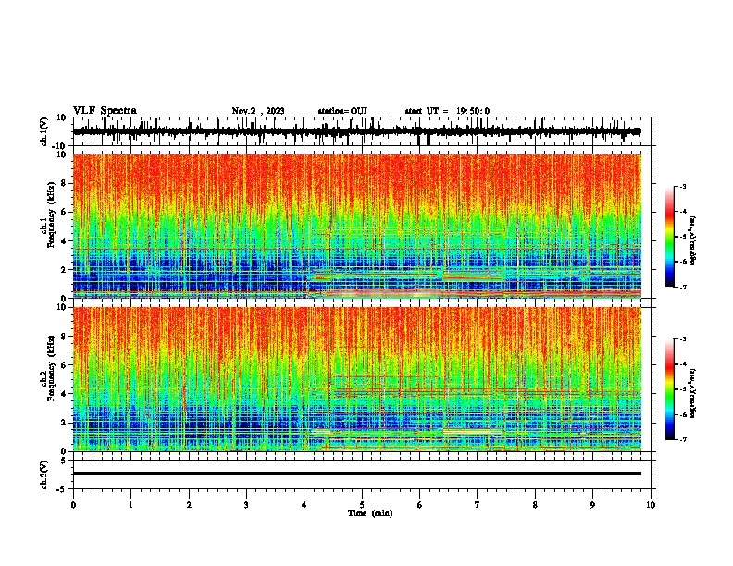Click the "ch.1(V)" waveform axis label

pyautogui.click(x=43, y=131)
